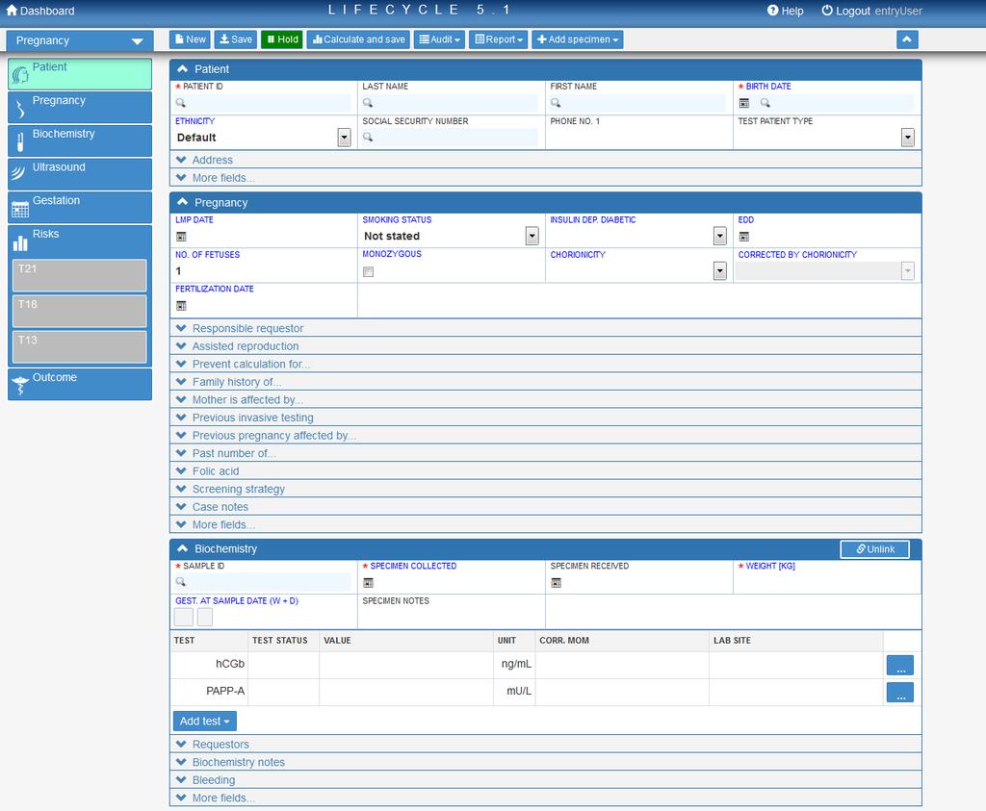The width and height of the screenshot is (986, 811).
Task: Select the Patient sidebar tab
Action: click(x=80, y=74)
